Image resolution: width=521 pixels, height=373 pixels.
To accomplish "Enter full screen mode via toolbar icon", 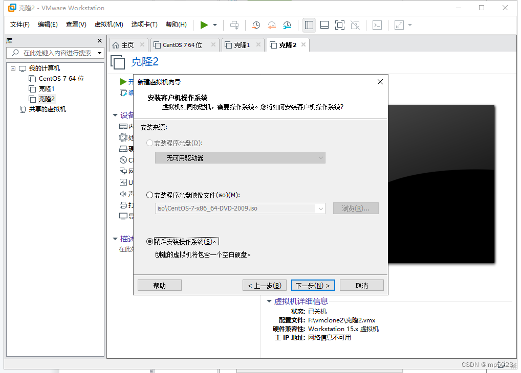I will pyautogui.click(x=340, y=25).
